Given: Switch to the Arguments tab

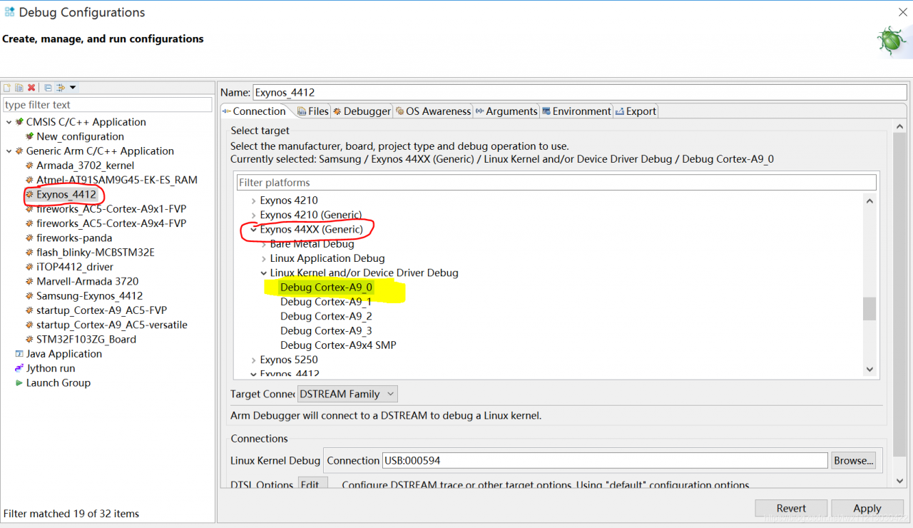Looking at the screenshot, I should (506, 111).
